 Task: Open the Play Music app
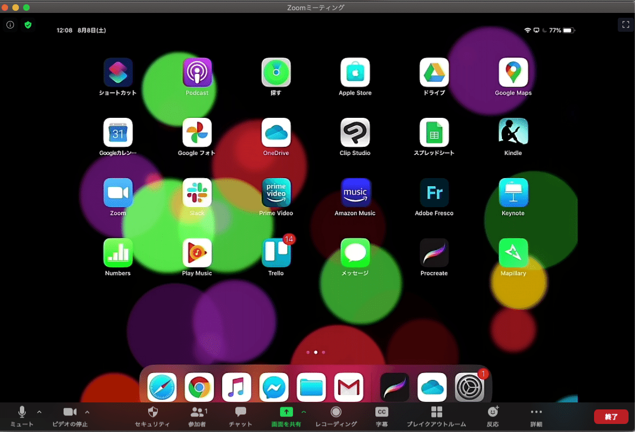[x=197, y=253]
